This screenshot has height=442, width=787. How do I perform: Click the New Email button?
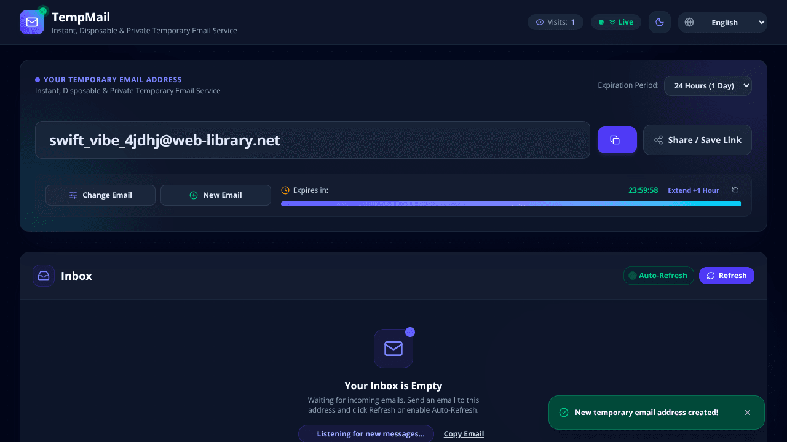(x=216, y=195)
